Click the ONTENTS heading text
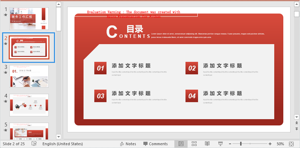300x148 pixels. (135, 36)
